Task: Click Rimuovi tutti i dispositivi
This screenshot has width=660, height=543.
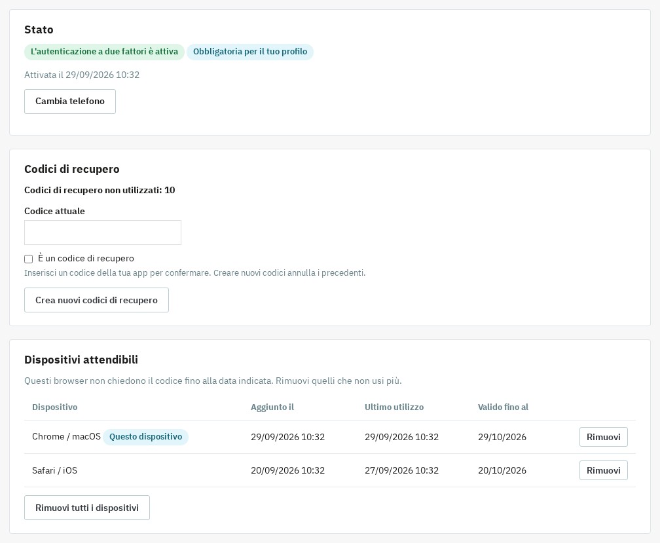Action: point(87,508)
